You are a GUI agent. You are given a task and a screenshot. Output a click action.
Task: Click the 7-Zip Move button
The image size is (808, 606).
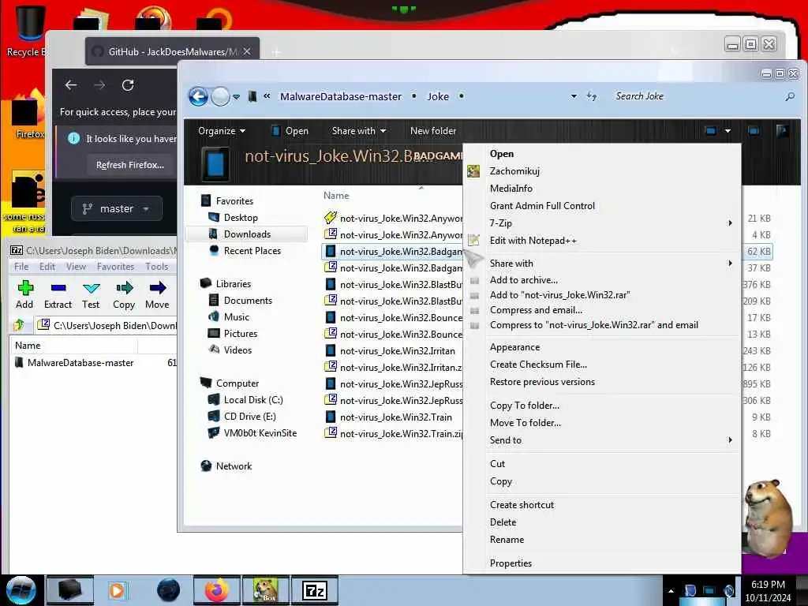click(x=157, y=295)
